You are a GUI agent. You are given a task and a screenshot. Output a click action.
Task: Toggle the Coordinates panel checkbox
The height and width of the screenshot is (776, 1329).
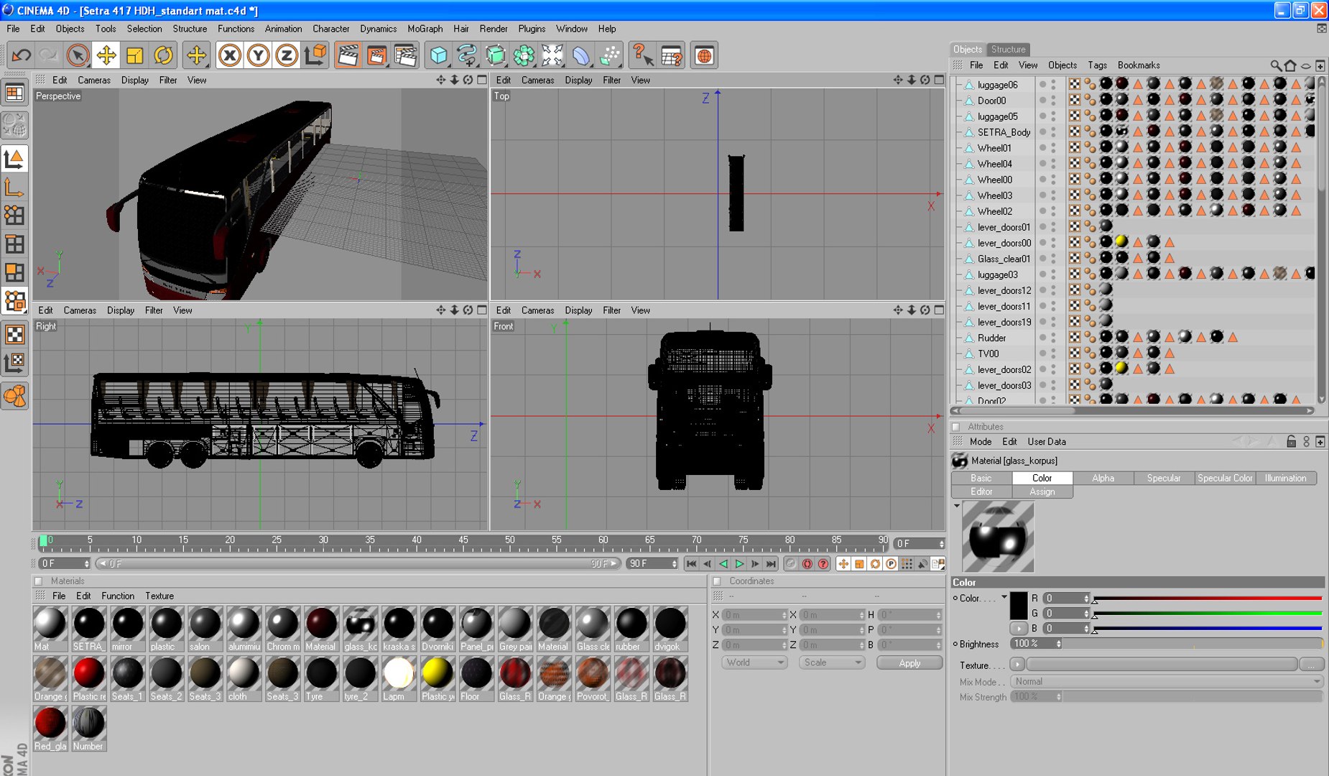point(717,581)
